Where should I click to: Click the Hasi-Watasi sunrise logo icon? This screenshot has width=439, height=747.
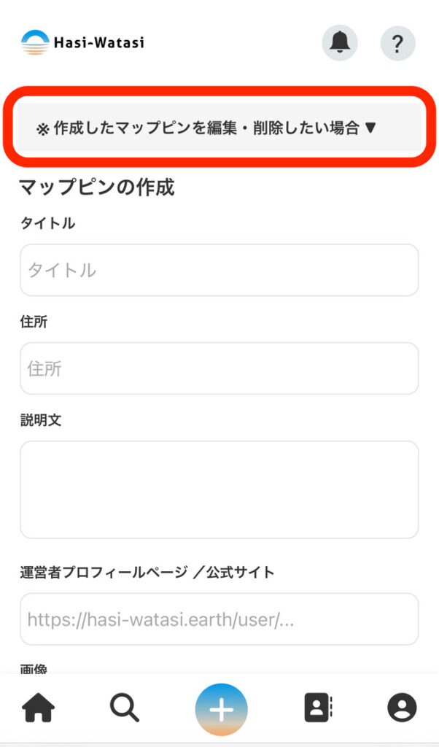tap(35, 43)
